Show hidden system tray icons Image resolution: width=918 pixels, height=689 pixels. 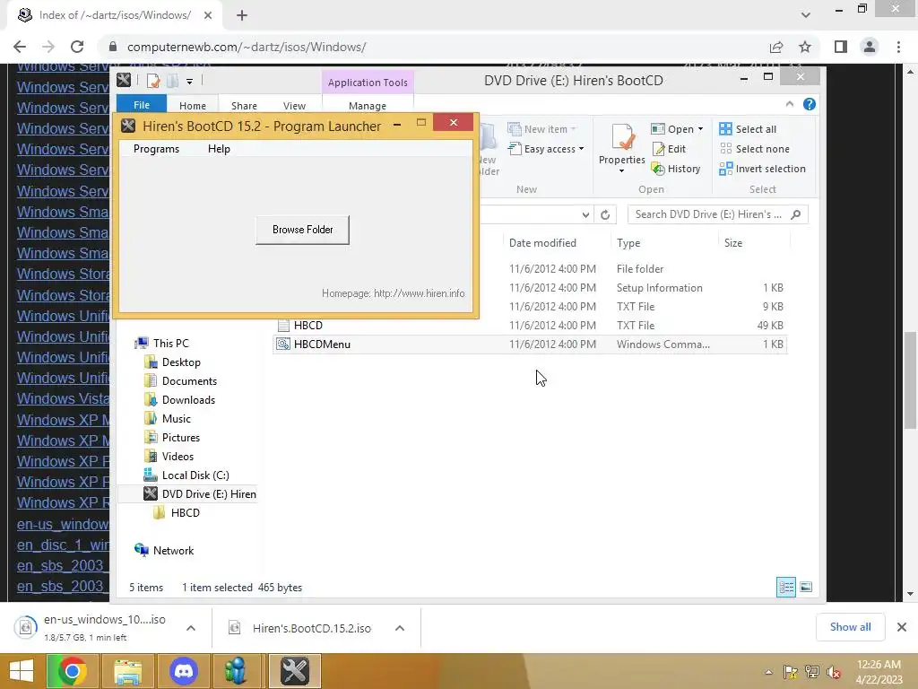(768, 672)
